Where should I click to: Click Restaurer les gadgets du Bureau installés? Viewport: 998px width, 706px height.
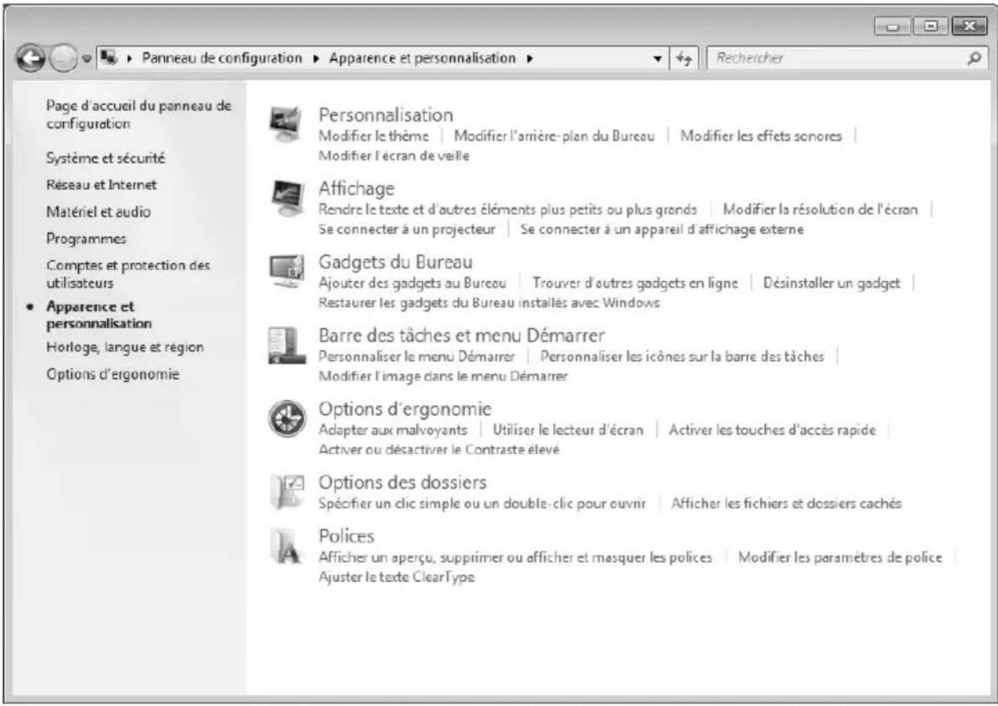click(x=488, y=303)
